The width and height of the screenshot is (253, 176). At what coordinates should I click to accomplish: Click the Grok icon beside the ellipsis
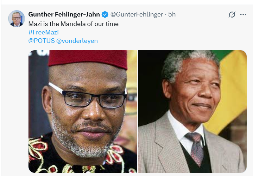232,15
